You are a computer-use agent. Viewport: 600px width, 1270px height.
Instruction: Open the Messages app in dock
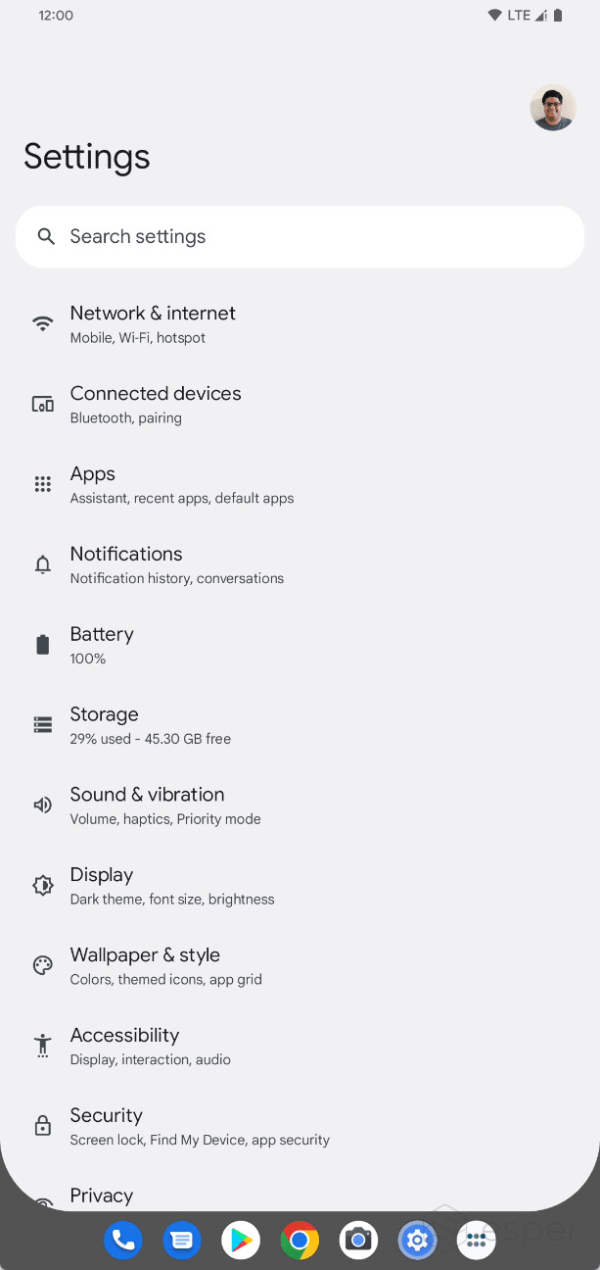[182, 1241]
